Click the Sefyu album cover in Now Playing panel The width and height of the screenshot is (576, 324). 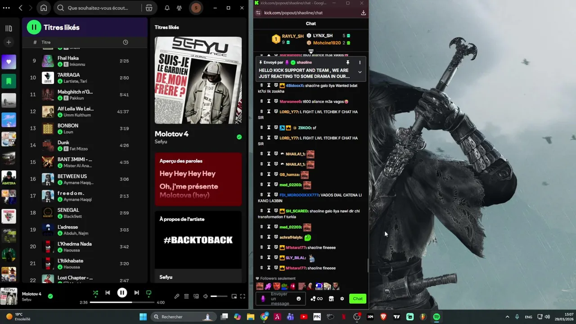point(198,80)
